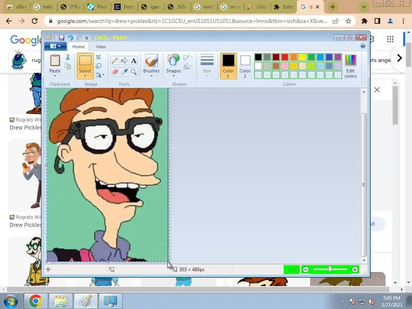The image size is (412, 309).
Task: Open the Drew Pickles phone thumbnail result
Action: click(x=32, y=175)
